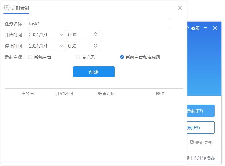The width and height of the screenshot is (225, 166).
Task: Click the 结束时间 column header
Action: click(x=106, y=93)
